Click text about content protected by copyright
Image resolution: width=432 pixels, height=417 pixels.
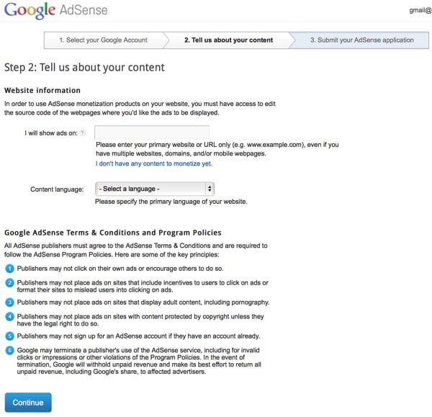point(140,320)
